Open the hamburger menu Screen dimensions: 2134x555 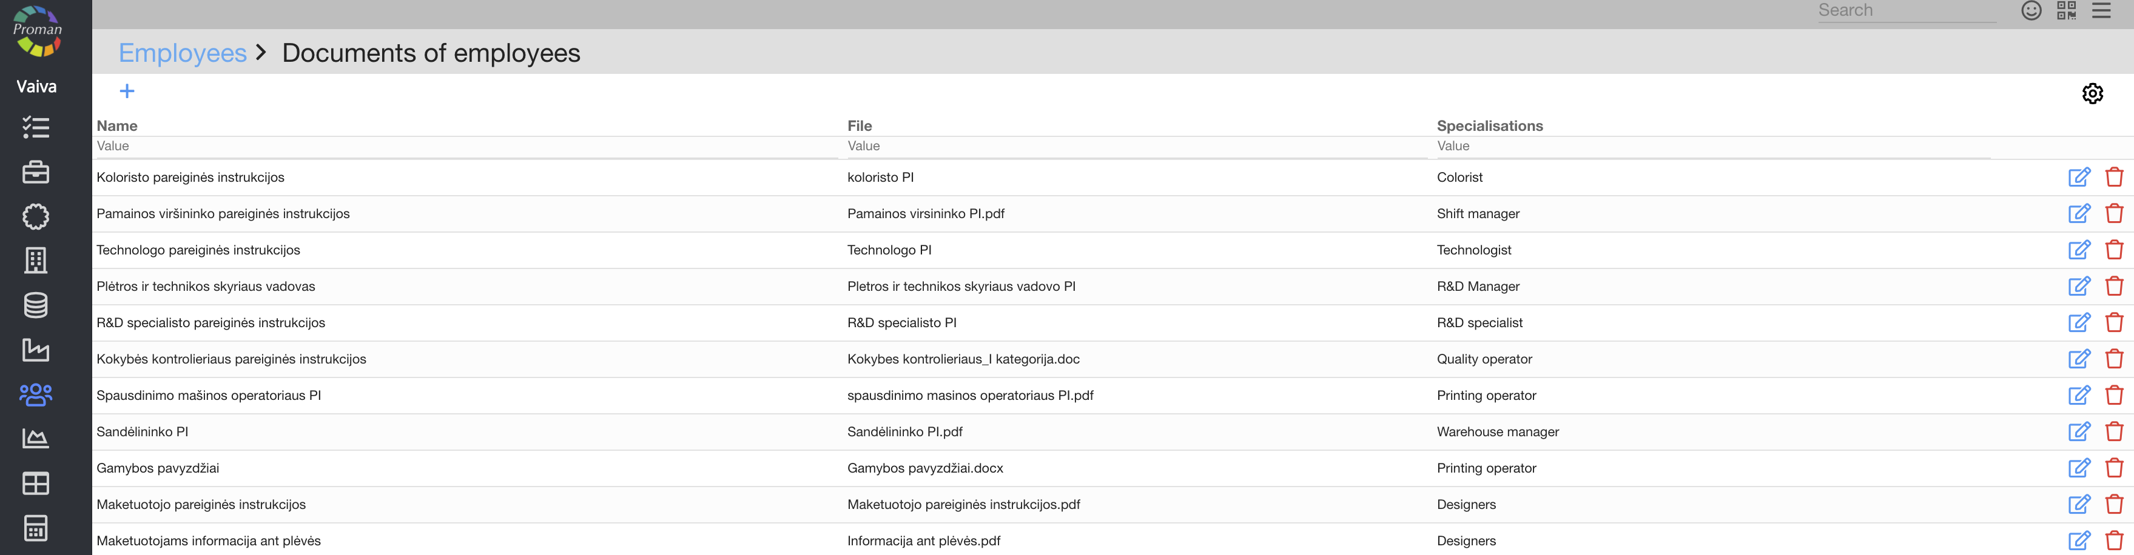point(2101,11)
